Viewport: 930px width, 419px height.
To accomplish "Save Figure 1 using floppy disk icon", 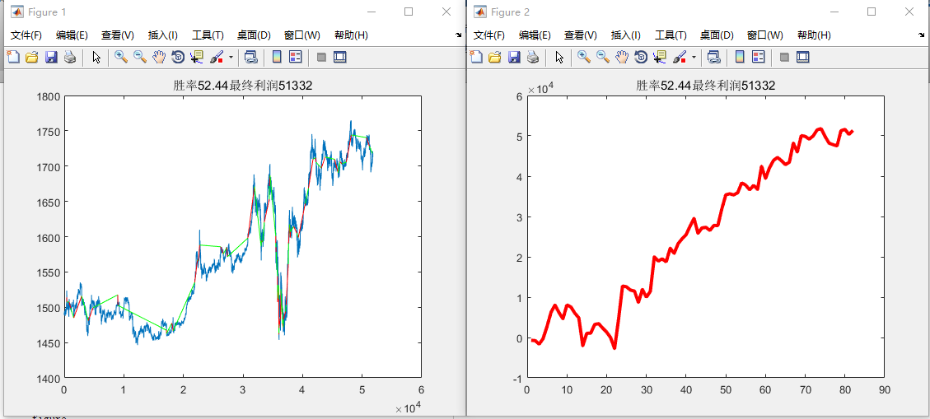I will pos(51,57).
